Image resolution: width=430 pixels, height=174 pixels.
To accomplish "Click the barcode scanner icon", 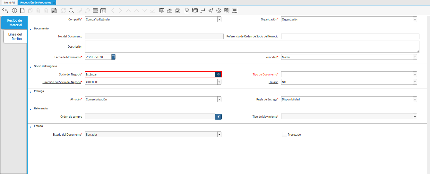I will point(227,11).
